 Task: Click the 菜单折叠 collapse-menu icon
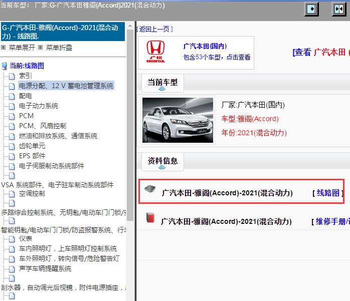40,47
